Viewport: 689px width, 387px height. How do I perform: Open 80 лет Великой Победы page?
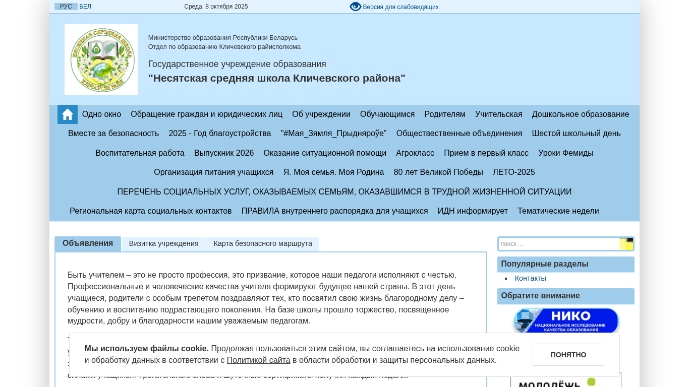pyautogui.click(x=438, y=172)
